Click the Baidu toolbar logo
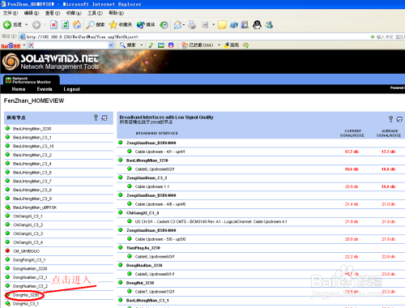Image resolution: width=405 pixels, height=308 pixels. (x=11, y=45)
